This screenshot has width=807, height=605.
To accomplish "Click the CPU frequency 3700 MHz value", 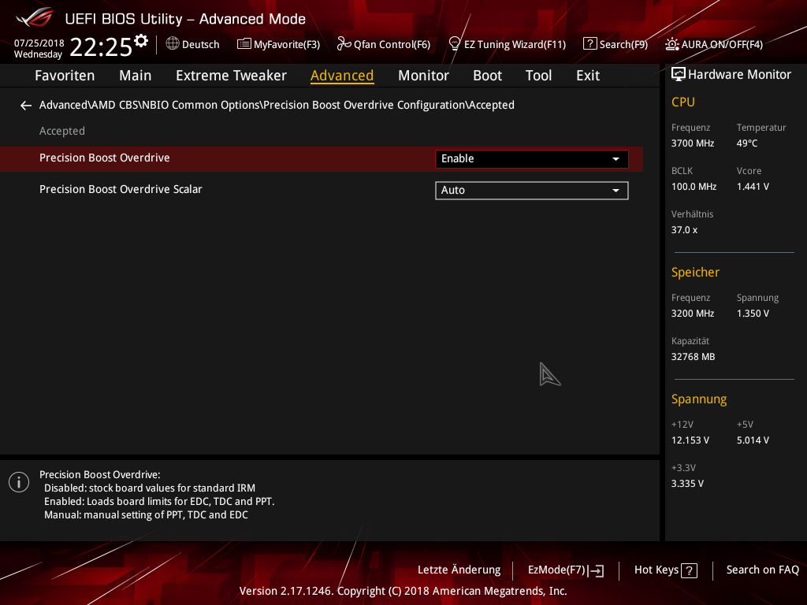I will coord(693,143).
